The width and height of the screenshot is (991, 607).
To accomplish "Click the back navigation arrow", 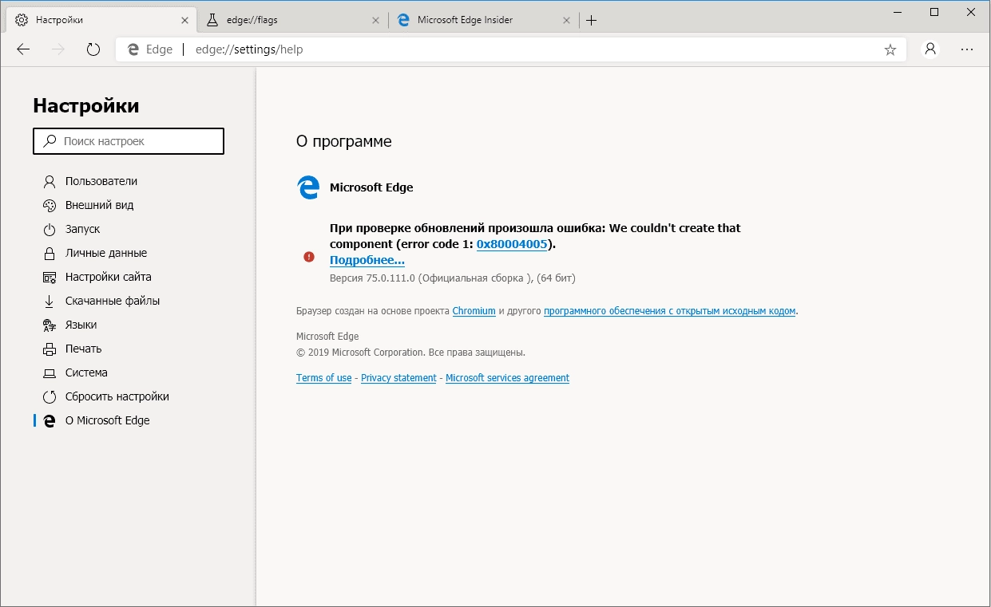I will pyautogui.click(x=23, y=49).
